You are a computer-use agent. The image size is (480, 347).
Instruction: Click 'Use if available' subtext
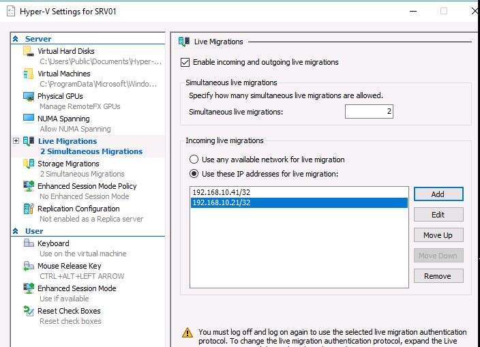pyautogui.click(x=64, y=299)
